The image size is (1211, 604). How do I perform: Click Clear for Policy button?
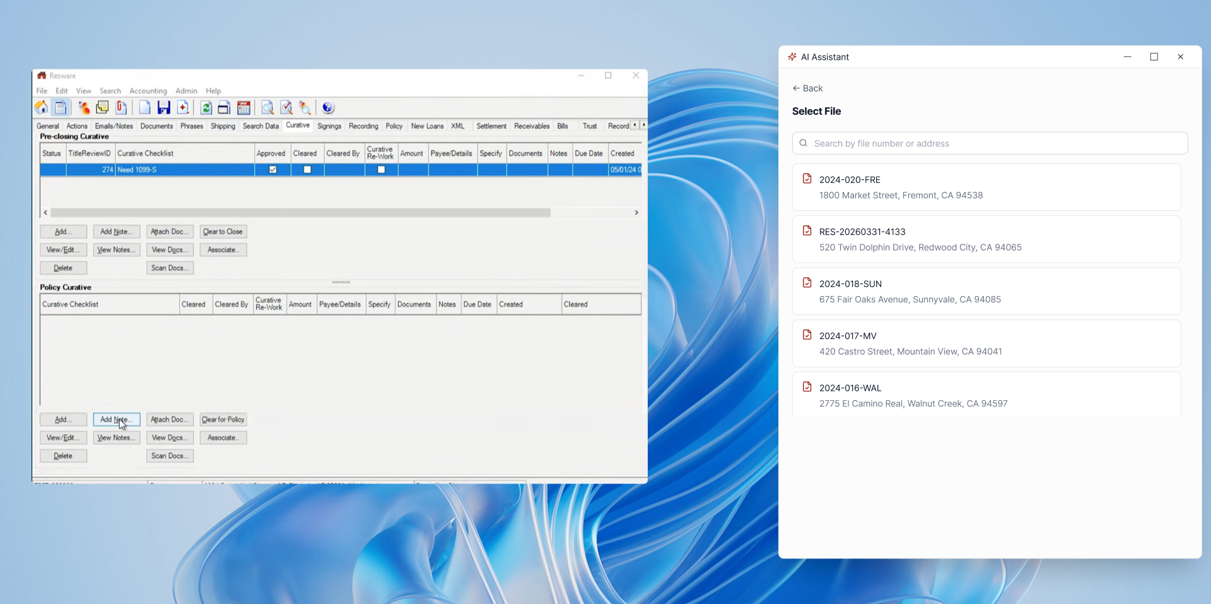pos(223,420)
